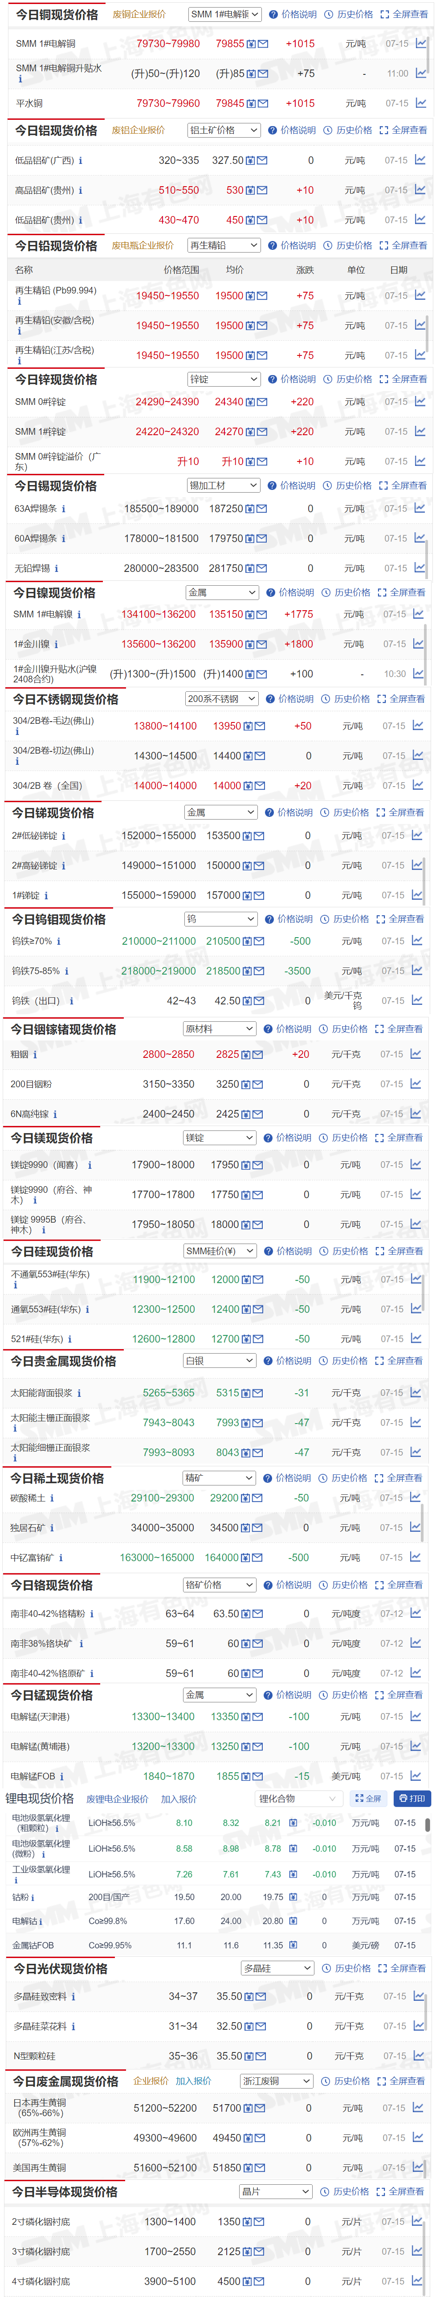The height and width of the screenshot is (2297, 436).
Task: Open the 铝土矿价格 aluminum dropdown
Action: click(224, 130)
